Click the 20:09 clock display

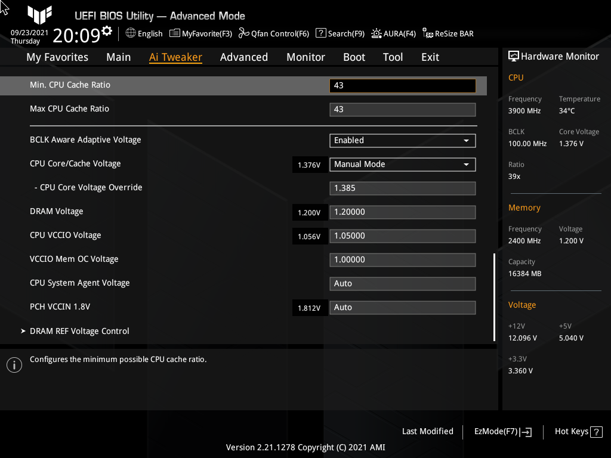76,36
